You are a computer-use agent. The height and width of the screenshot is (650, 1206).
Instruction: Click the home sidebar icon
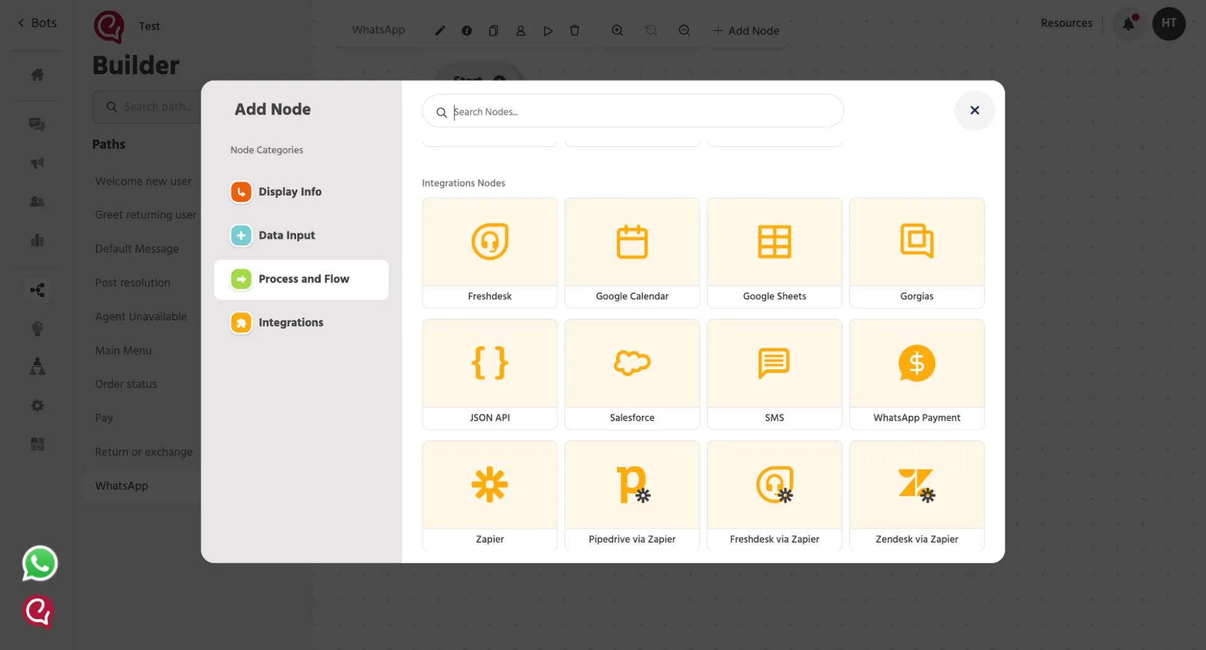(x=37, y=75)
